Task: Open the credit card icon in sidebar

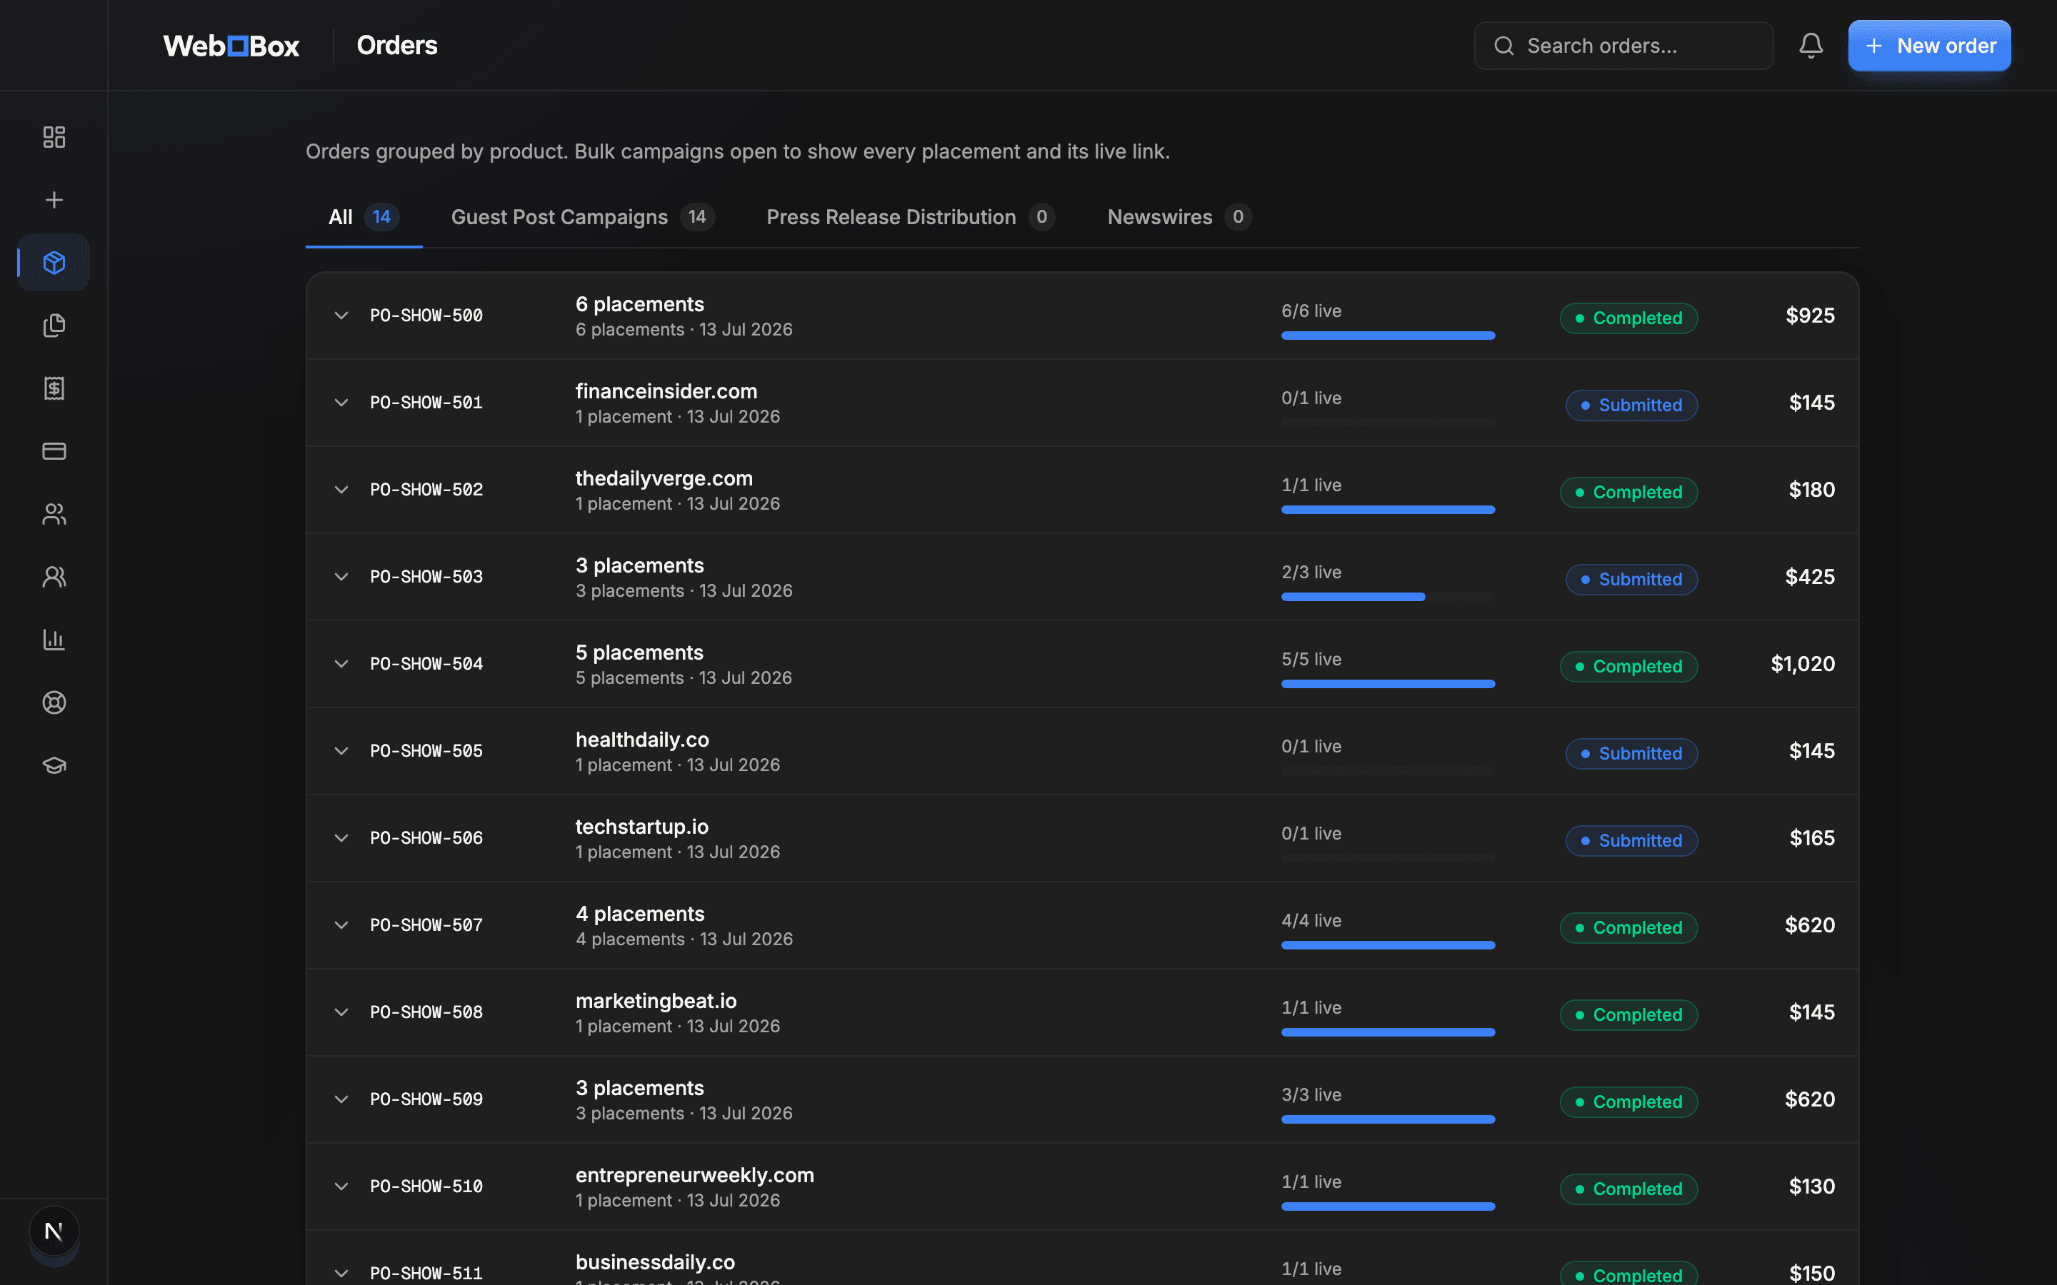Action: pyautogui.click(x=54, y=451)
